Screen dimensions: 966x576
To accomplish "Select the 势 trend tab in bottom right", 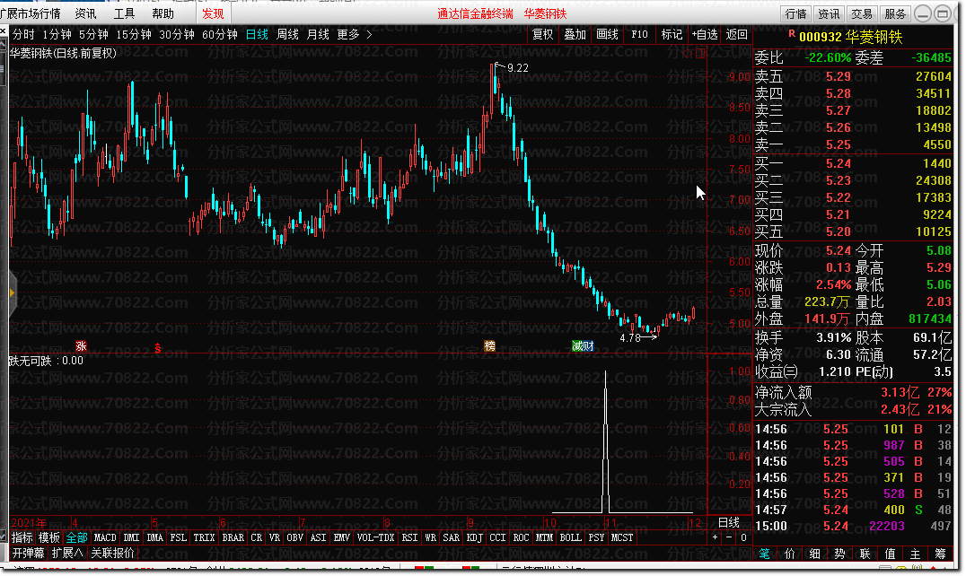I will [x=839, y=554].
